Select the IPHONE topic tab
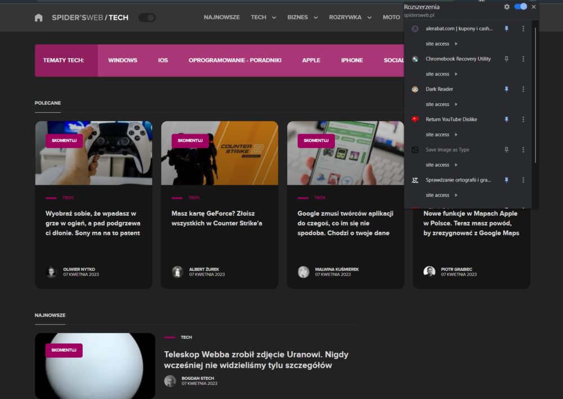The image size is (563, 399). coord(352,60)
